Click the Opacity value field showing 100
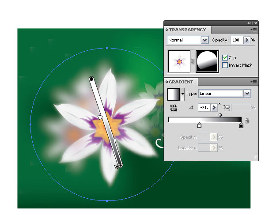 point(237,40)
